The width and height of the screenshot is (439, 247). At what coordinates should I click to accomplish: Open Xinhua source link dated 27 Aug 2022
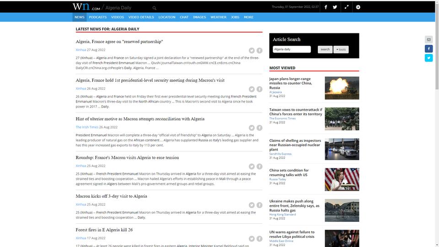point(80,50)
